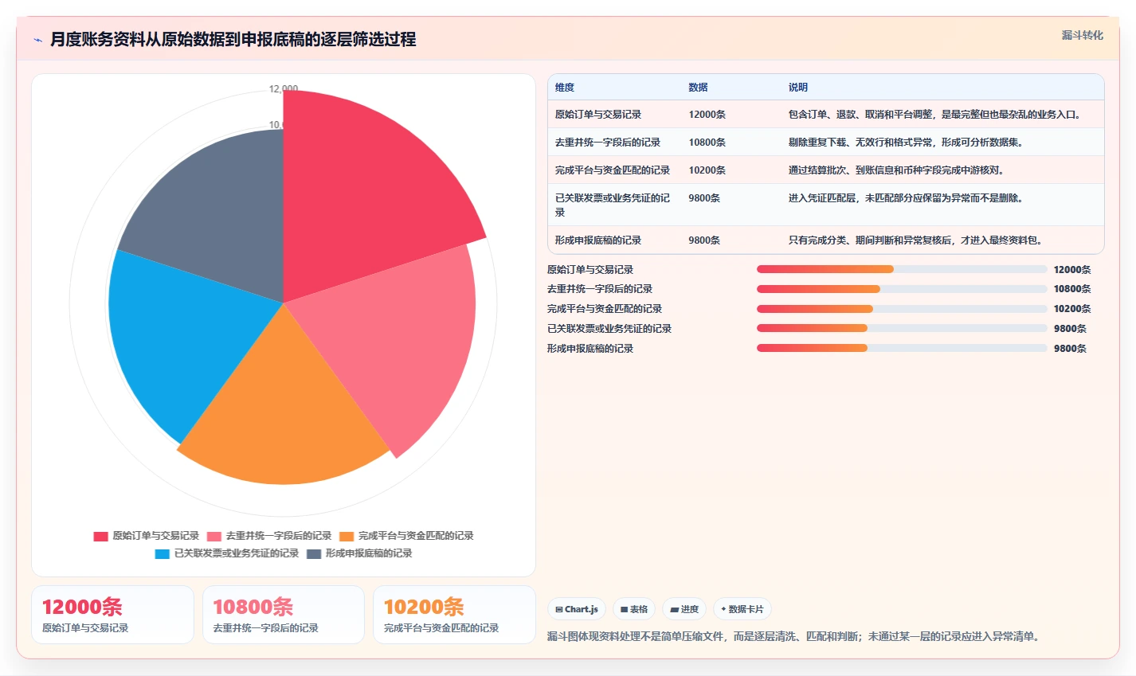Click the 10200条 value in the table

(707, 170)
